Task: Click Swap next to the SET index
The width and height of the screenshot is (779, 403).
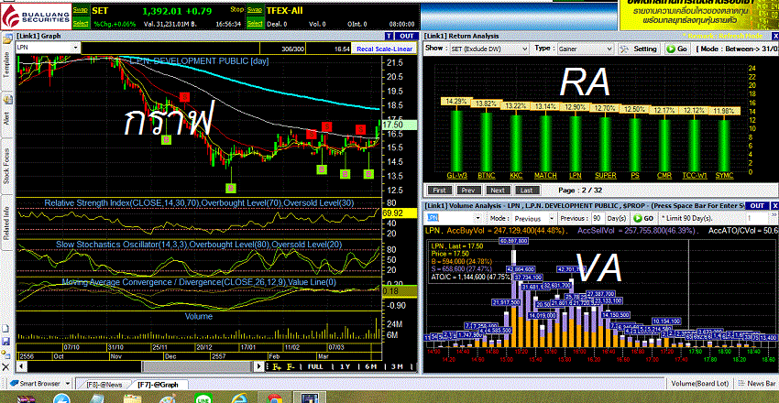Action: pyautogui.click(x=81, y=9)
